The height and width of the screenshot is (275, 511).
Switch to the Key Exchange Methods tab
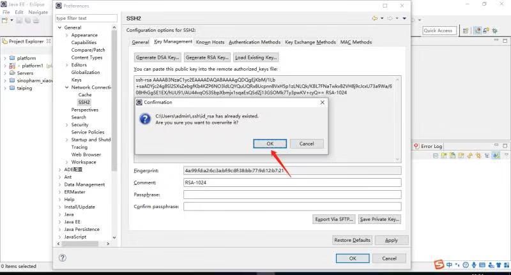pyautogui.click(x=310, y=42)
